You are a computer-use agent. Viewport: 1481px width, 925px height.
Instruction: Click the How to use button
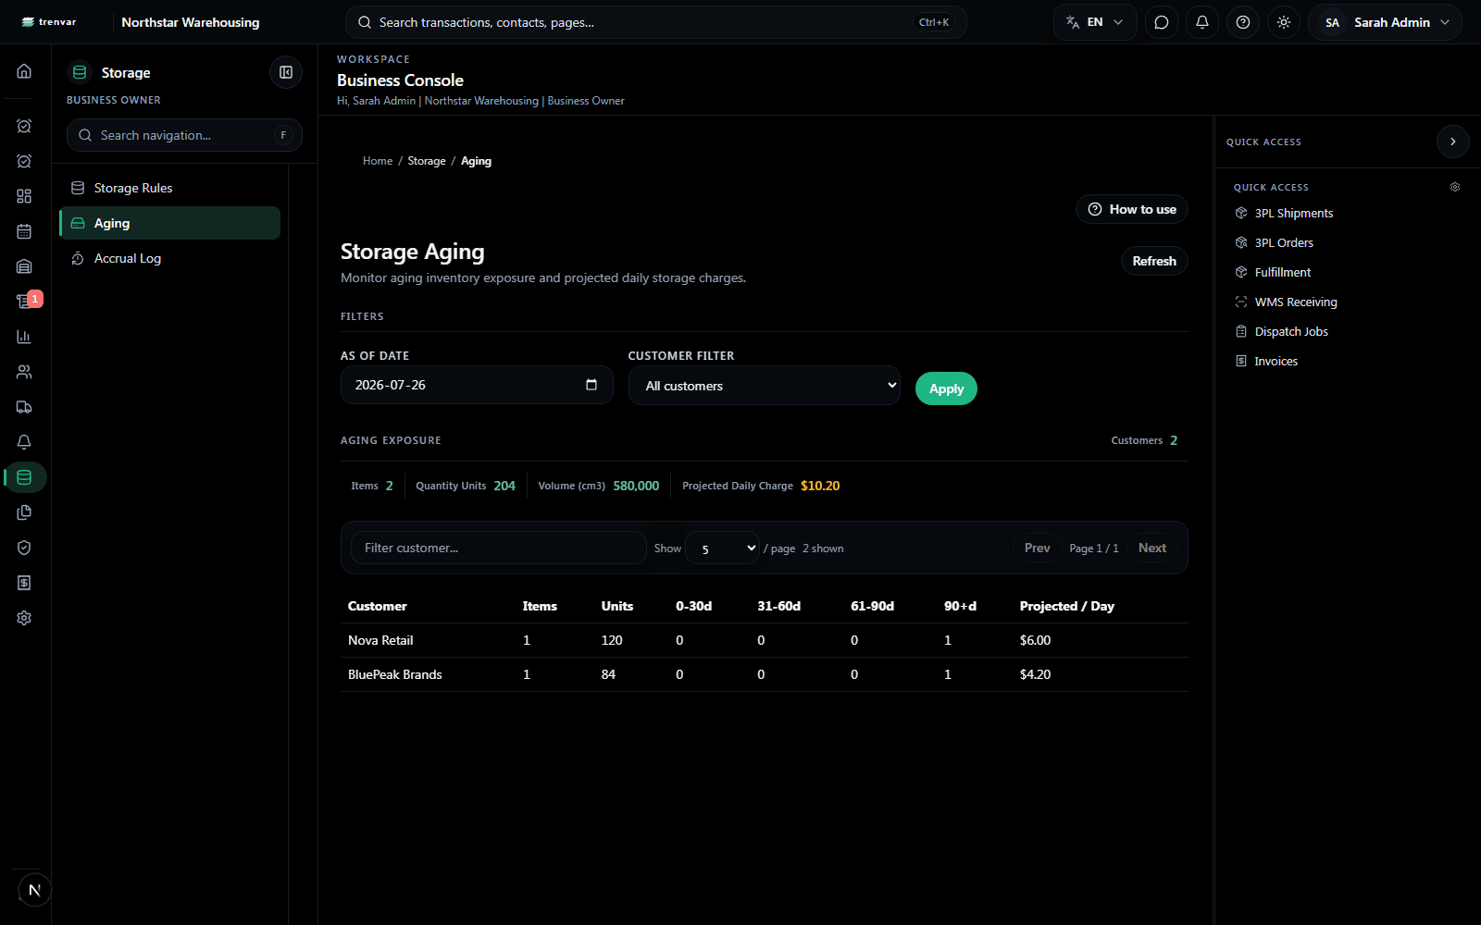(x=1131, y=209)
